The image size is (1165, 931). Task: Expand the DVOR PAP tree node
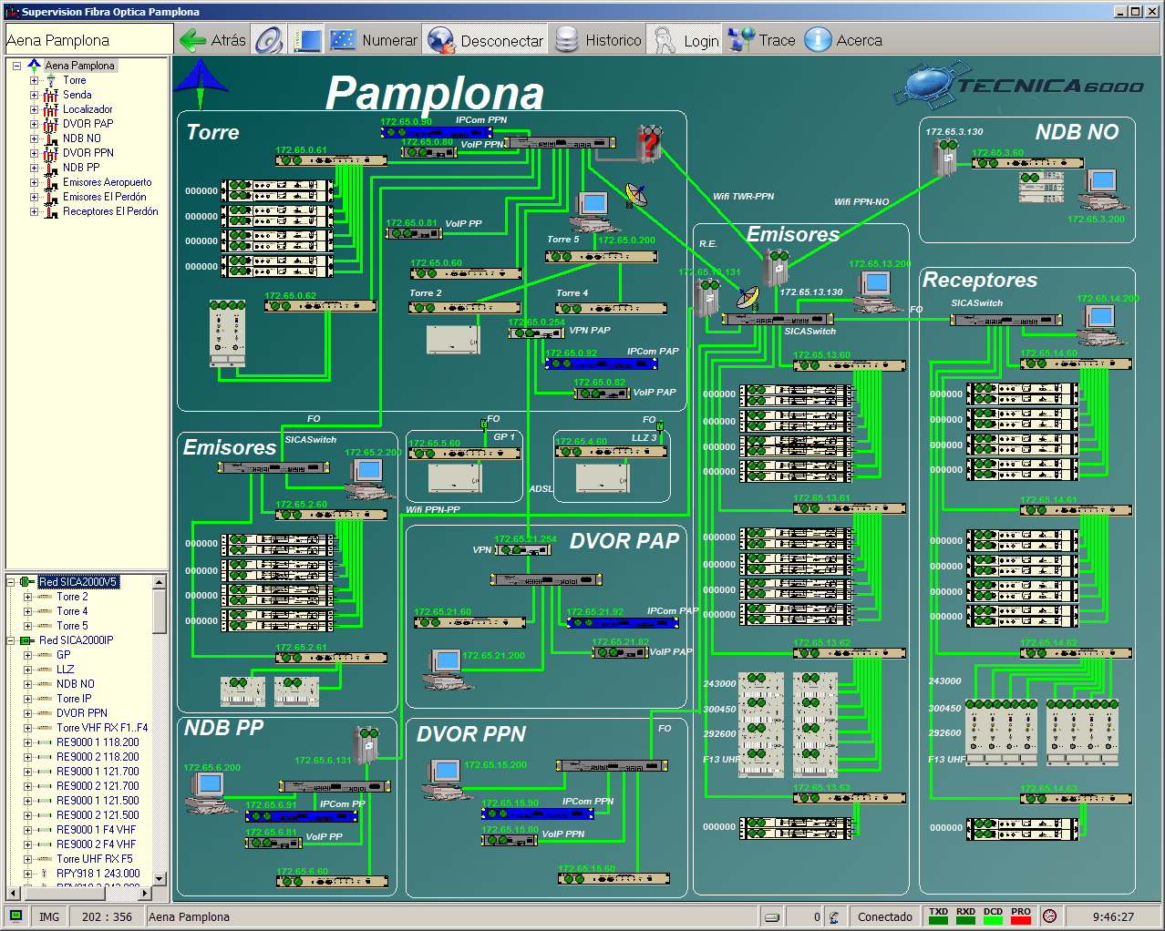click(34, 124)
